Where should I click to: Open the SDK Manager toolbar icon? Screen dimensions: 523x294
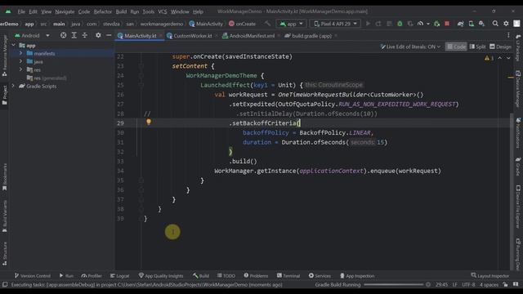pyautogui.click(x=481, y=24)
